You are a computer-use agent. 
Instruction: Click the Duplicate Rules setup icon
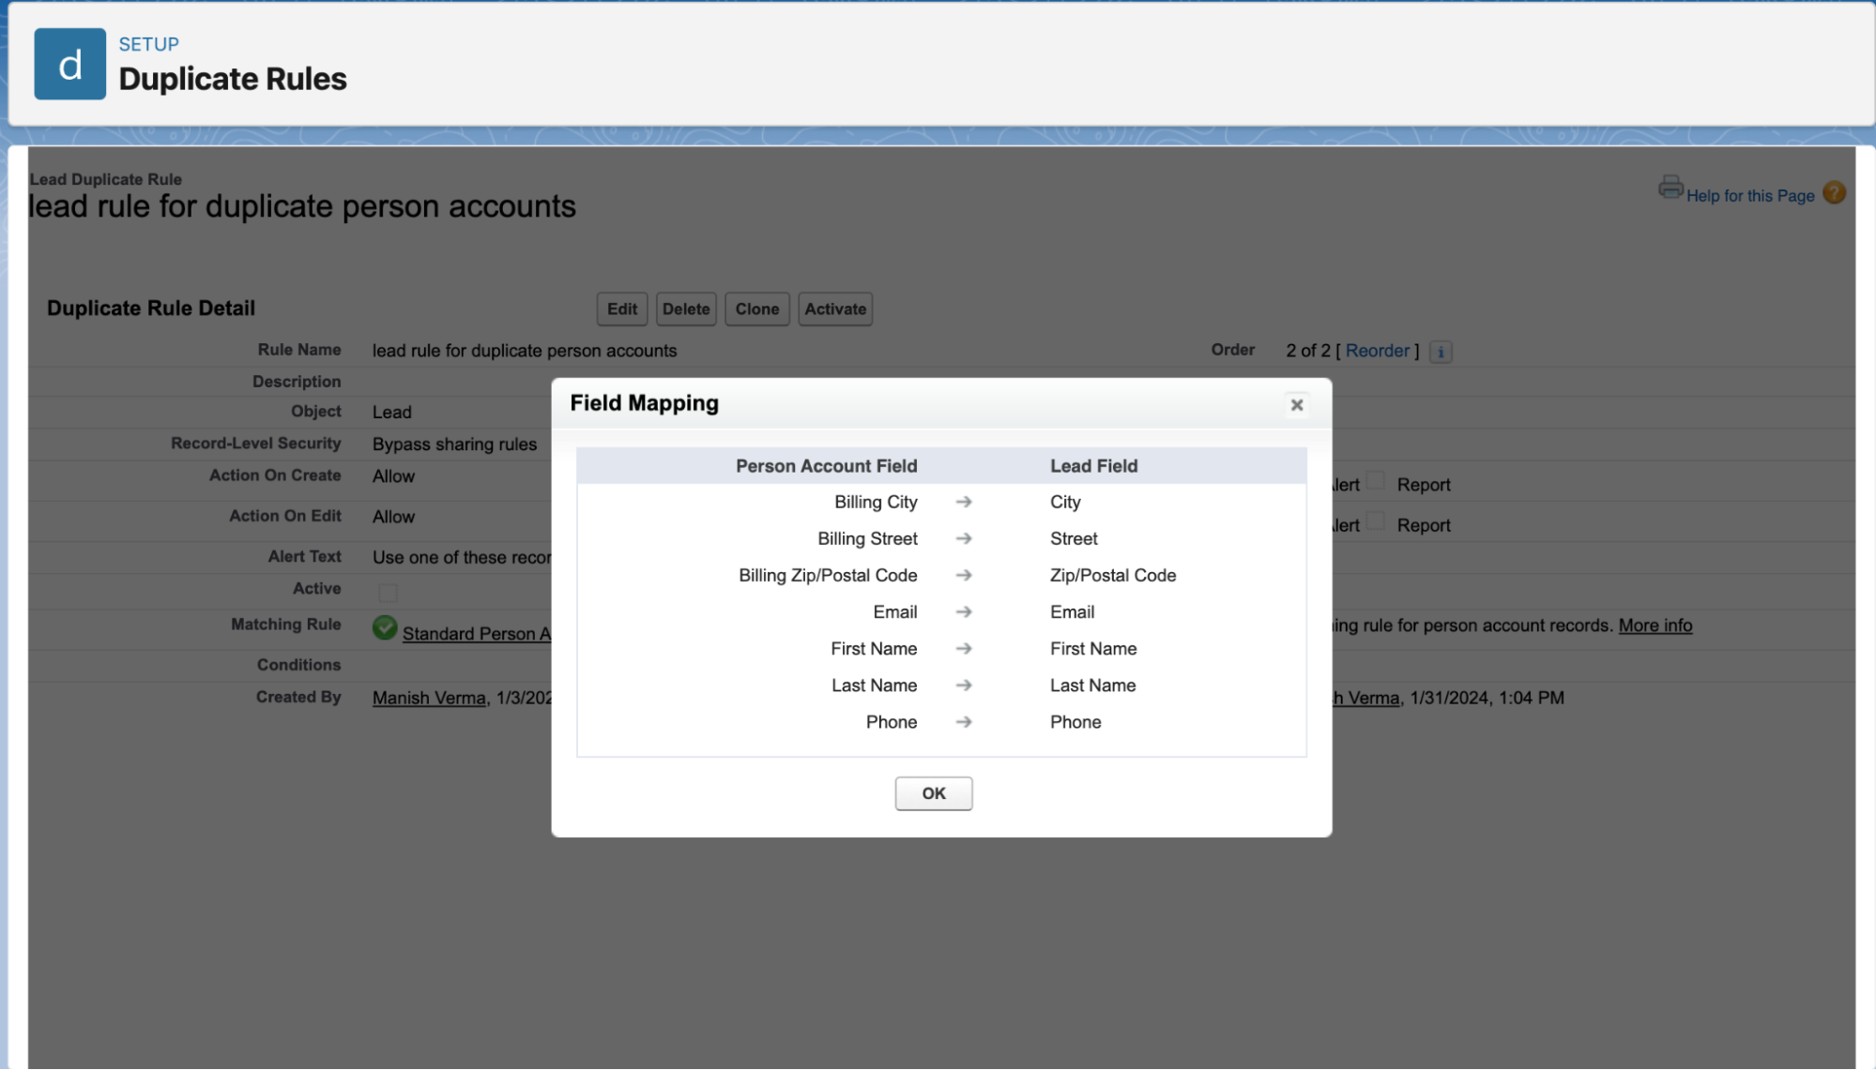coord(69,64)
